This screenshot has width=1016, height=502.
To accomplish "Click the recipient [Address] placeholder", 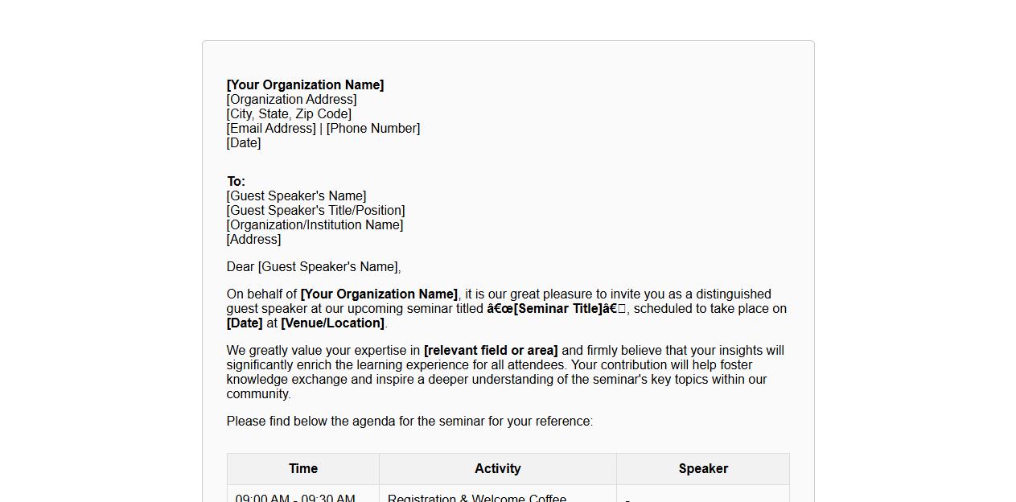I will point(253,240).
